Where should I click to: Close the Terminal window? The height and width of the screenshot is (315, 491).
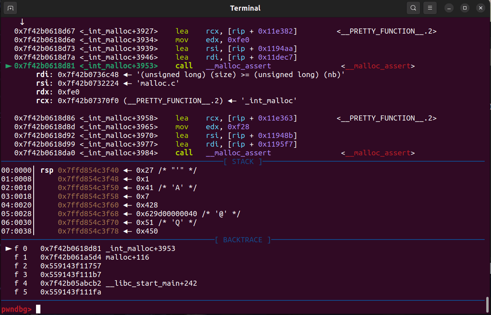click(x=480, y=8)
